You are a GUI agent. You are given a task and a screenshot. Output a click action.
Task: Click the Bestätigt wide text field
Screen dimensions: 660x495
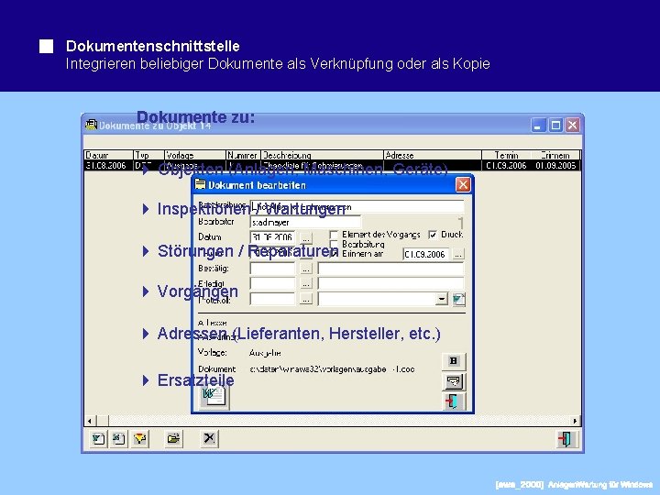click(390, 269)
